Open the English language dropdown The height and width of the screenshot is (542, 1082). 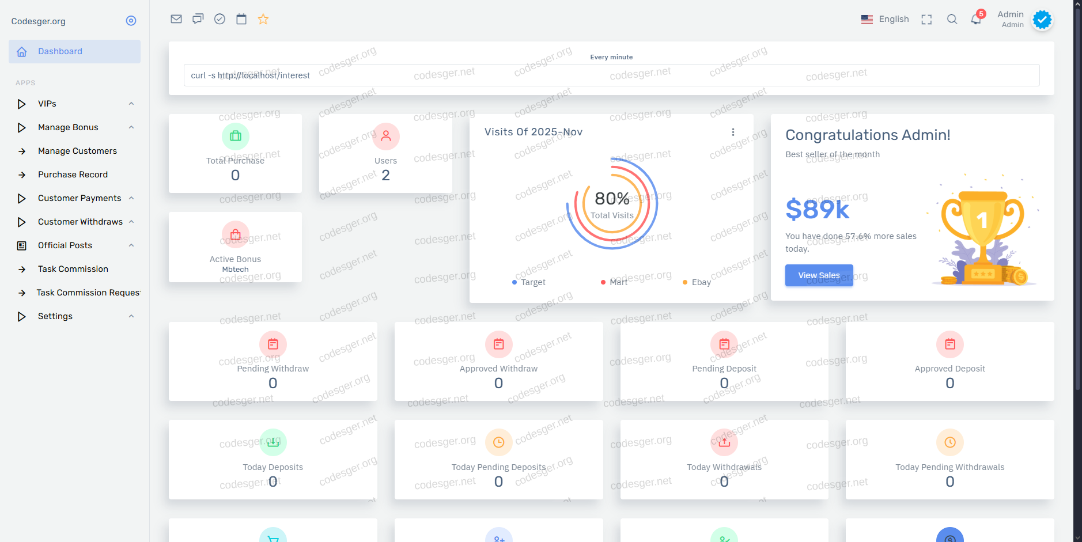885,19
